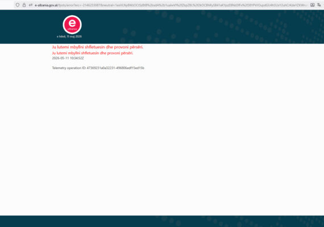Click the 'Telemetry operation ID' label
The height and width of the screenshot is (227, 324).
69,68
